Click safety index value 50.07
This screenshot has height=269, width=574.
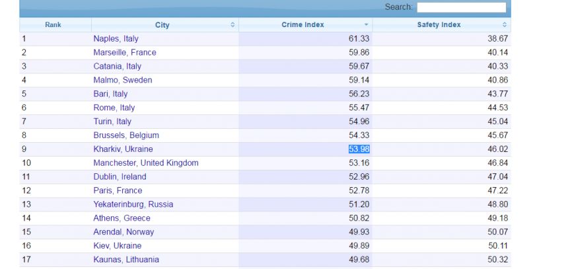click(498, 232)
